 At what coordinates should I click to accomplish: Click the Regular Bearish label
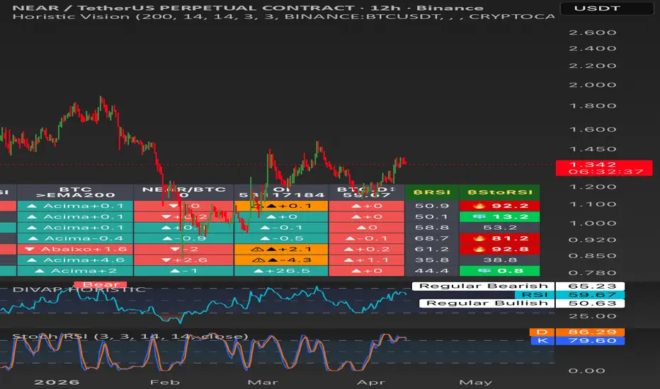[483, 286]
